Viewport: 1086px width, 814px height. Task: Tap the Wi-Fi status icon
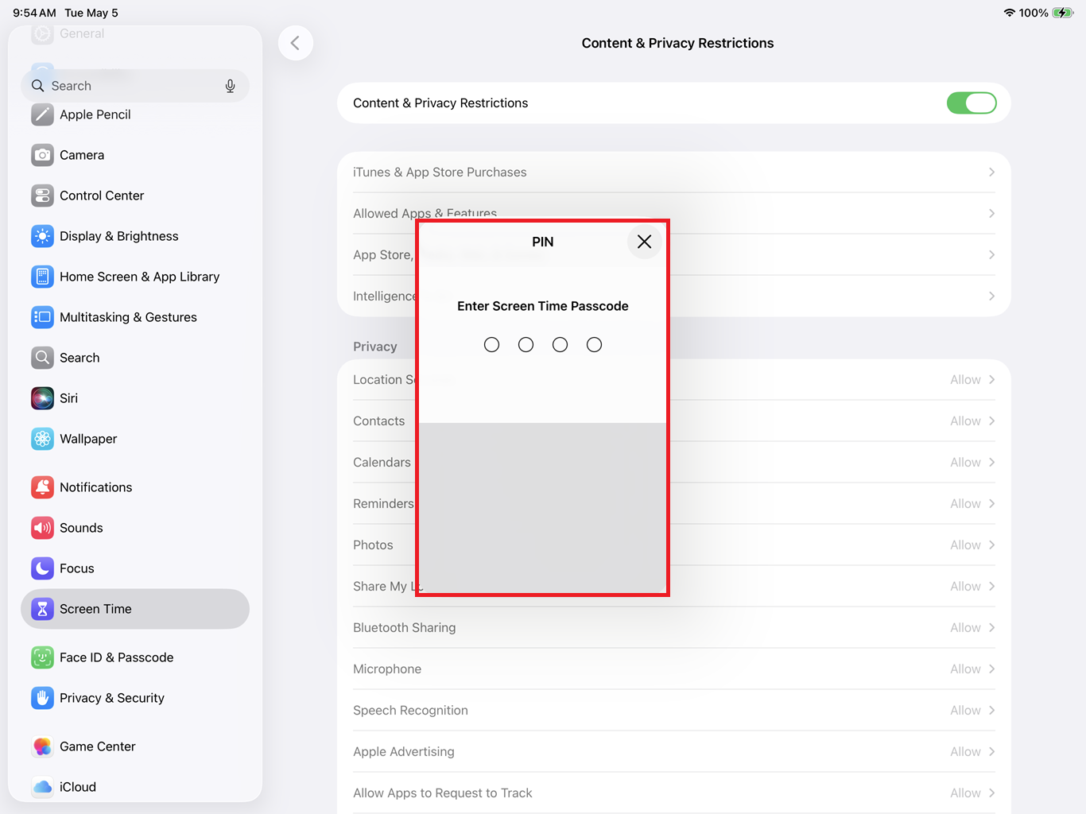coord(1010,13)
